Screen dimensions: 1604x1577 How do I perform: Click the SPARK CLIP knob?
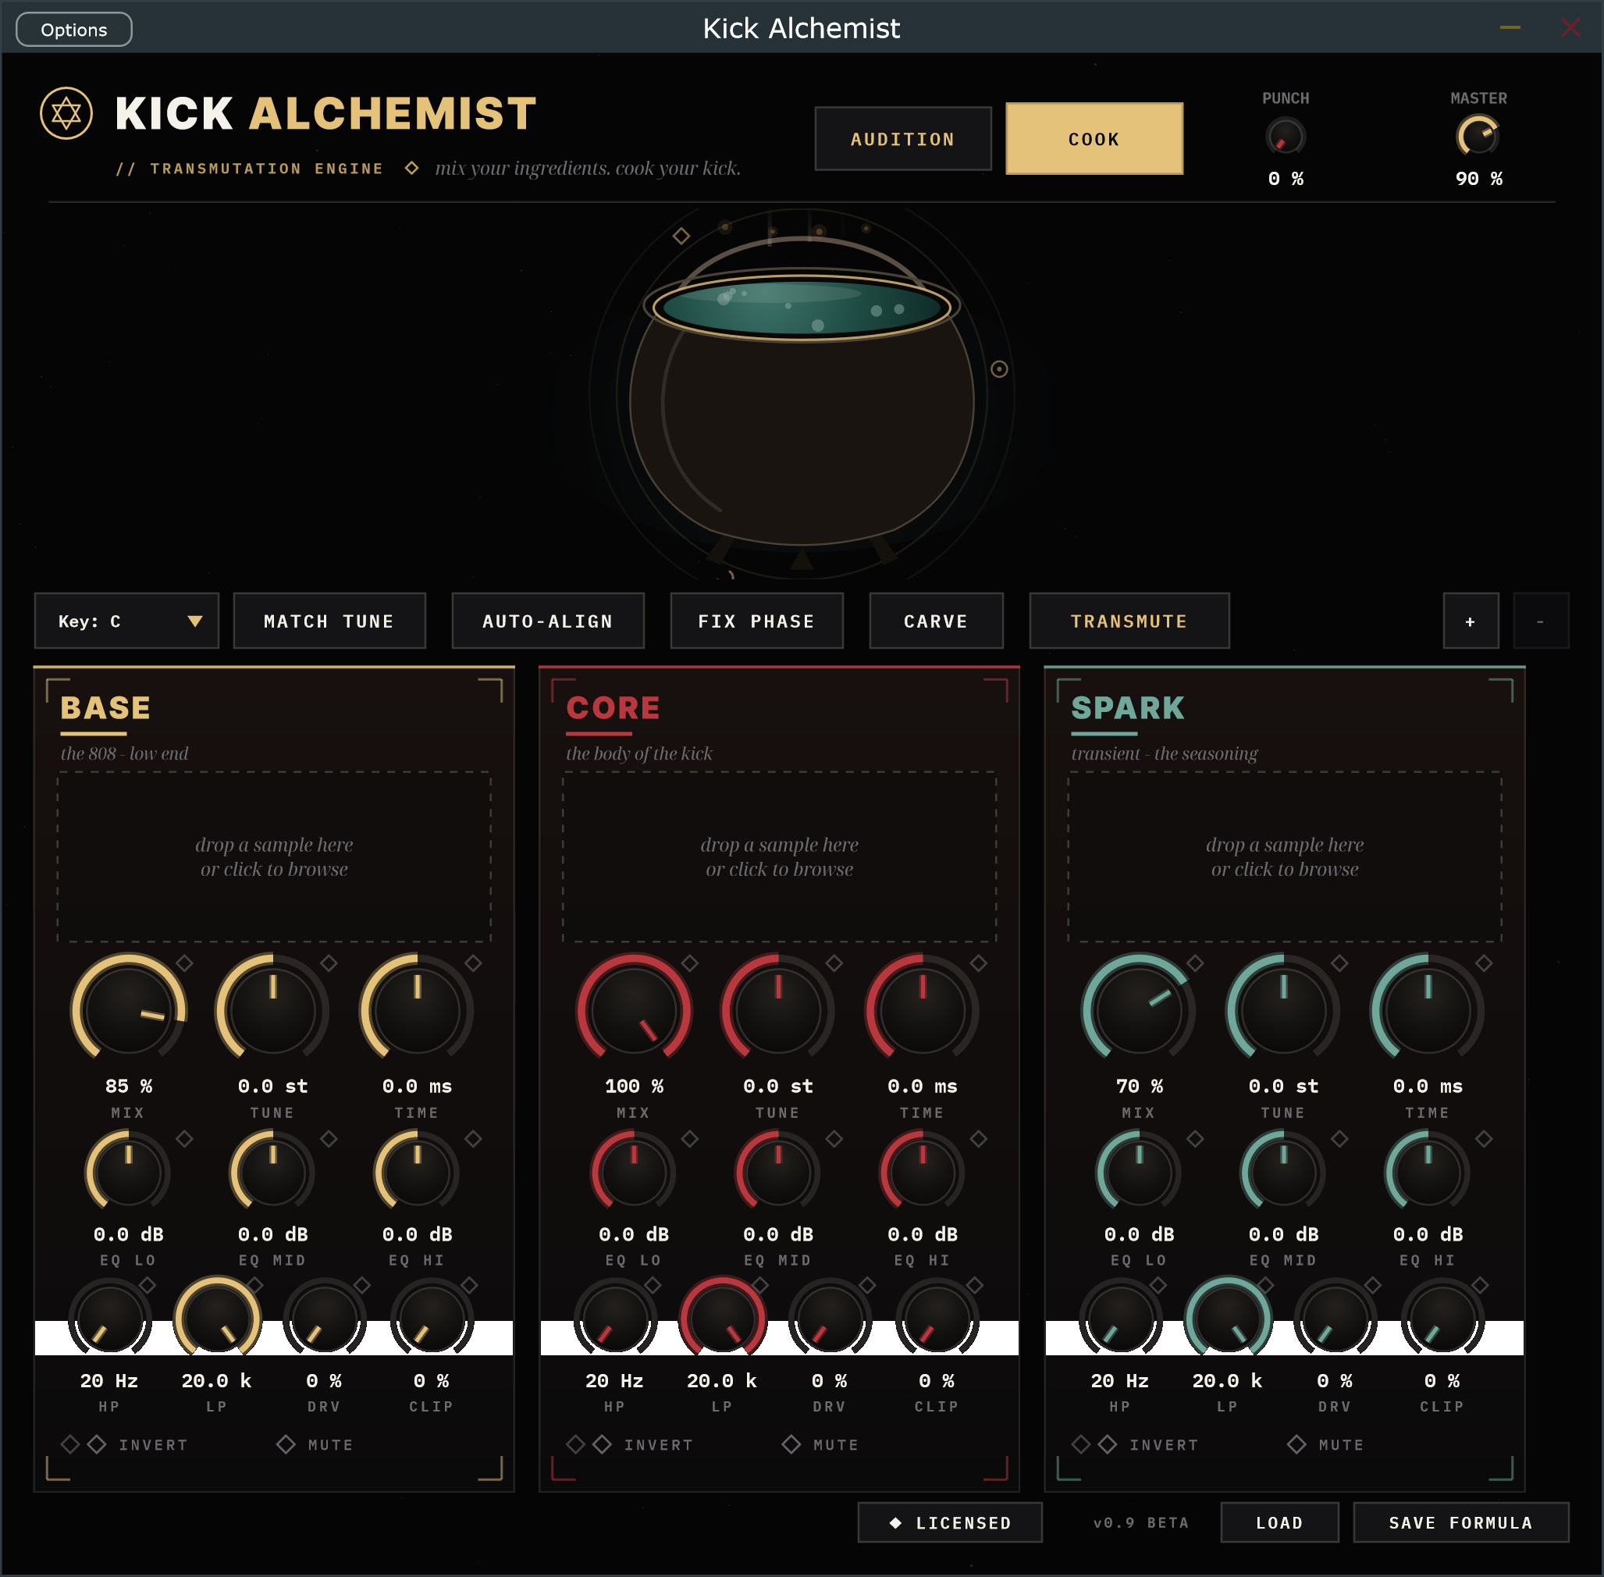pyautogui.click(x=1442, y=1319)
